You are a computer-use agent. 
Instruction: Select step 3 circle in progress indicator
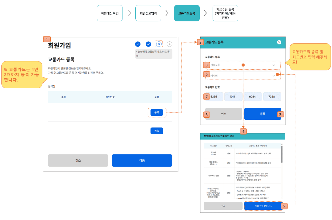tap(159, 44)
